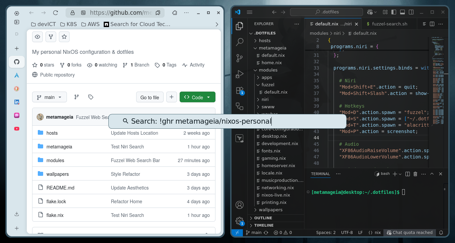This screenshot has width=455, height=243.
Task: Click into the fuzzel Search input field
Action: click(x=227, y=121)
